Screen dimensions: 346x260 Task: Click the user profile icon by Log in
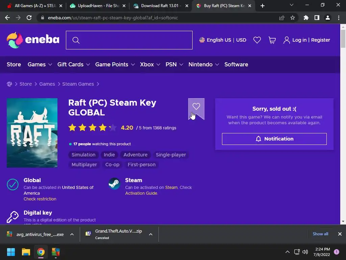[x=287, y=40]
